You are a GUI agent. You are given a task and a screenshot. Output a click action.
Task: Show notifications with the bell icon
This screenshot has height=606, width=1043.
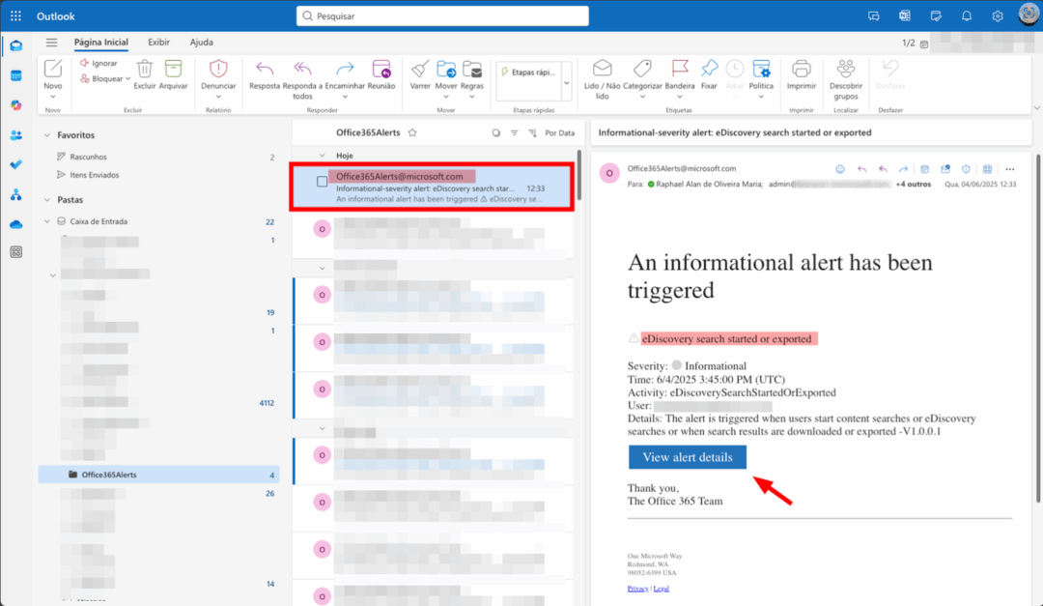(x=967, y=16)
